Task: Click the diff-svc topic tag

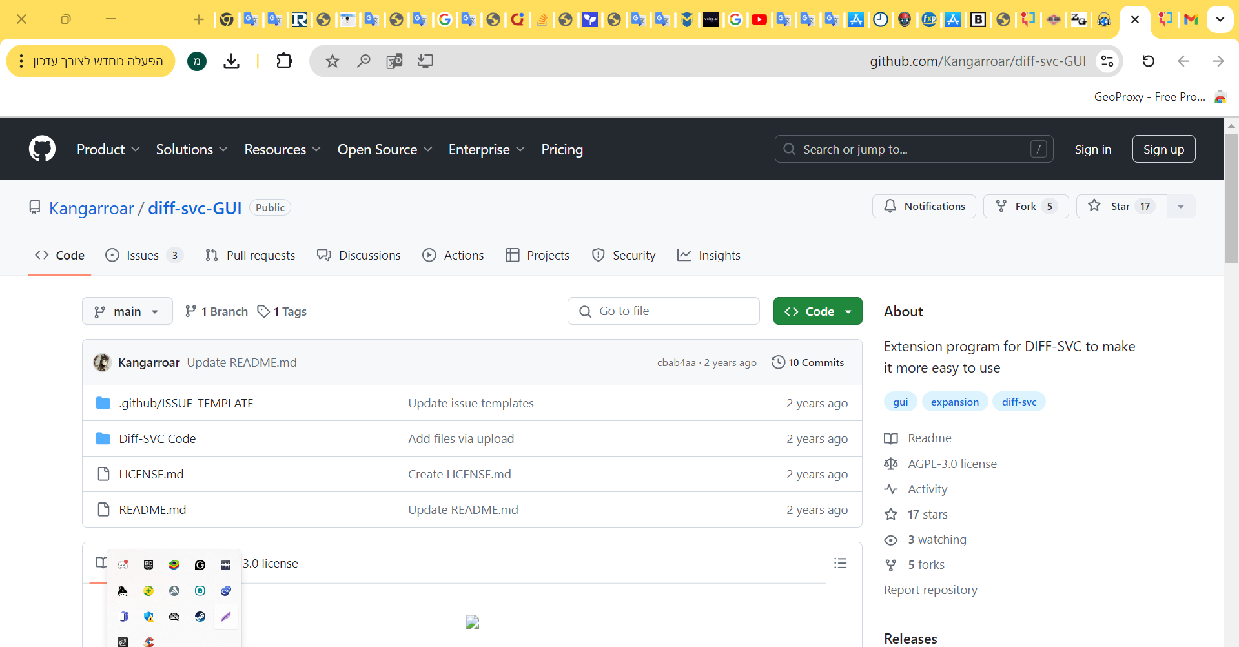Action: [x=1019, y=402]
